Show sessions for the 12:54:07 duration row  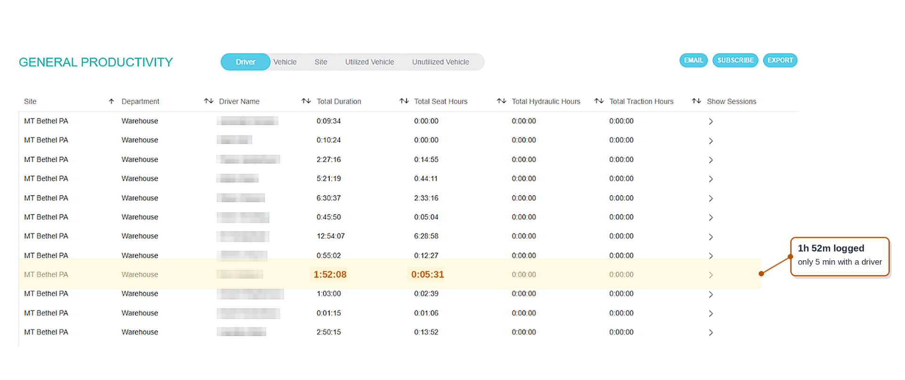point(711,237)
